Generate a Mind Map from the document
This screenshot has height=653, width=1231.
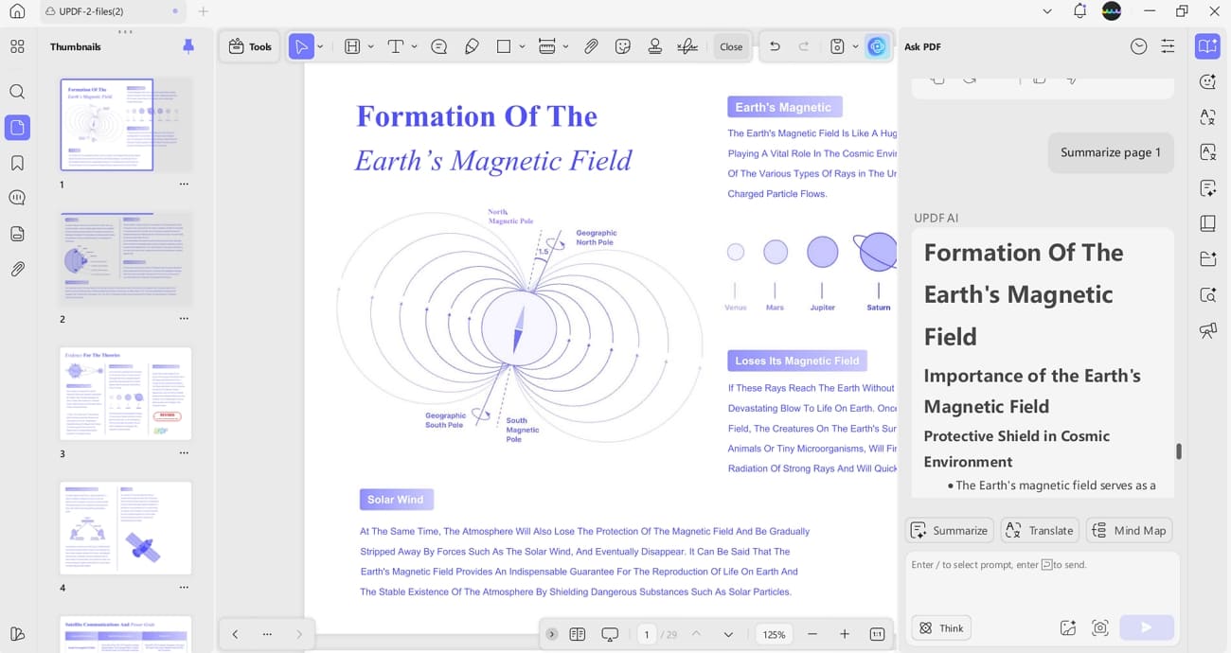pyautogui.click(x=1129, y=530)
